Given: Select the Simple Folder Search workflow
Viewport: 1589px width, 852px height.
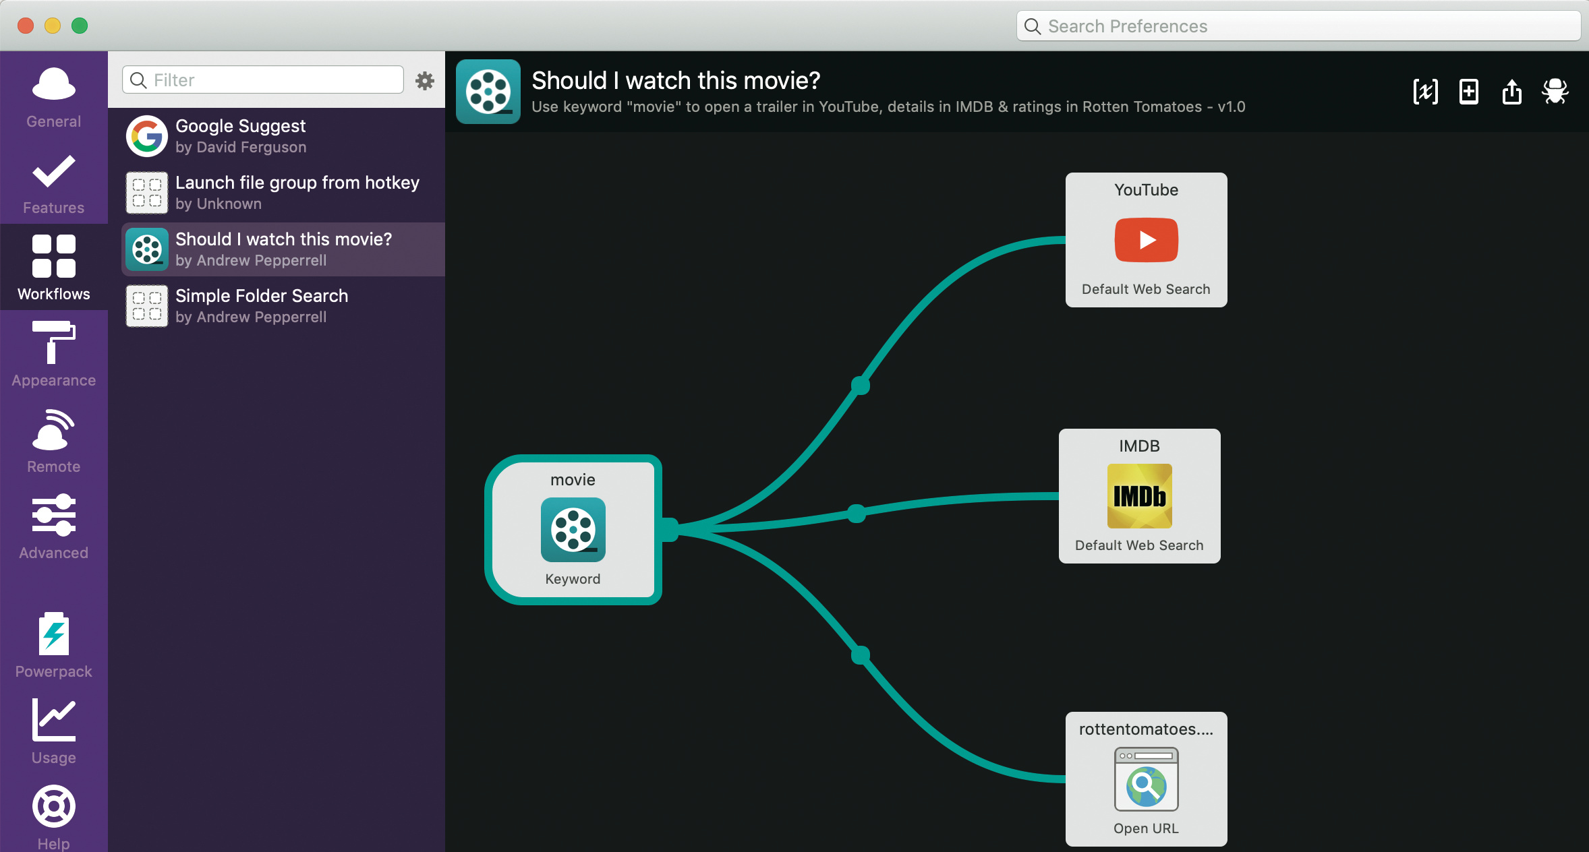Looking at the screenshot, I should pos(283,306).
